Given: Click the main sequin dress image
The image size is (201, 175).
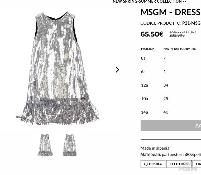Looking at the screenshot, I should pos(58,68).
